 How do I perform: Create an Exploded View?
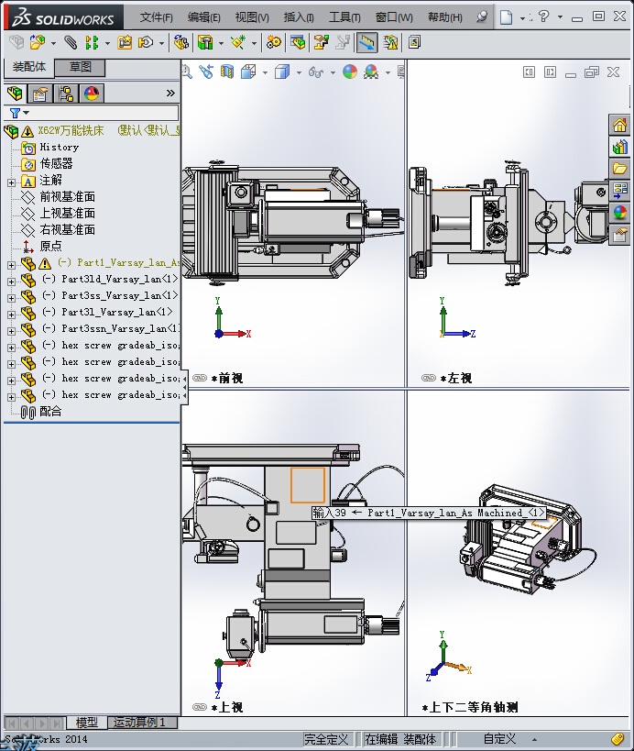click(321, 42)
